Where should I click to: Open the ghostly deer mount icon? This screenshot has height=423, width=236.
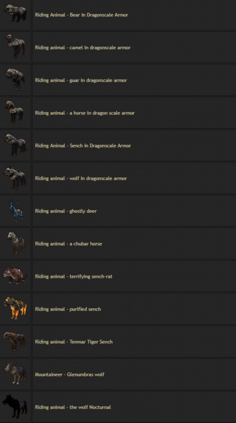click(15, 210)
